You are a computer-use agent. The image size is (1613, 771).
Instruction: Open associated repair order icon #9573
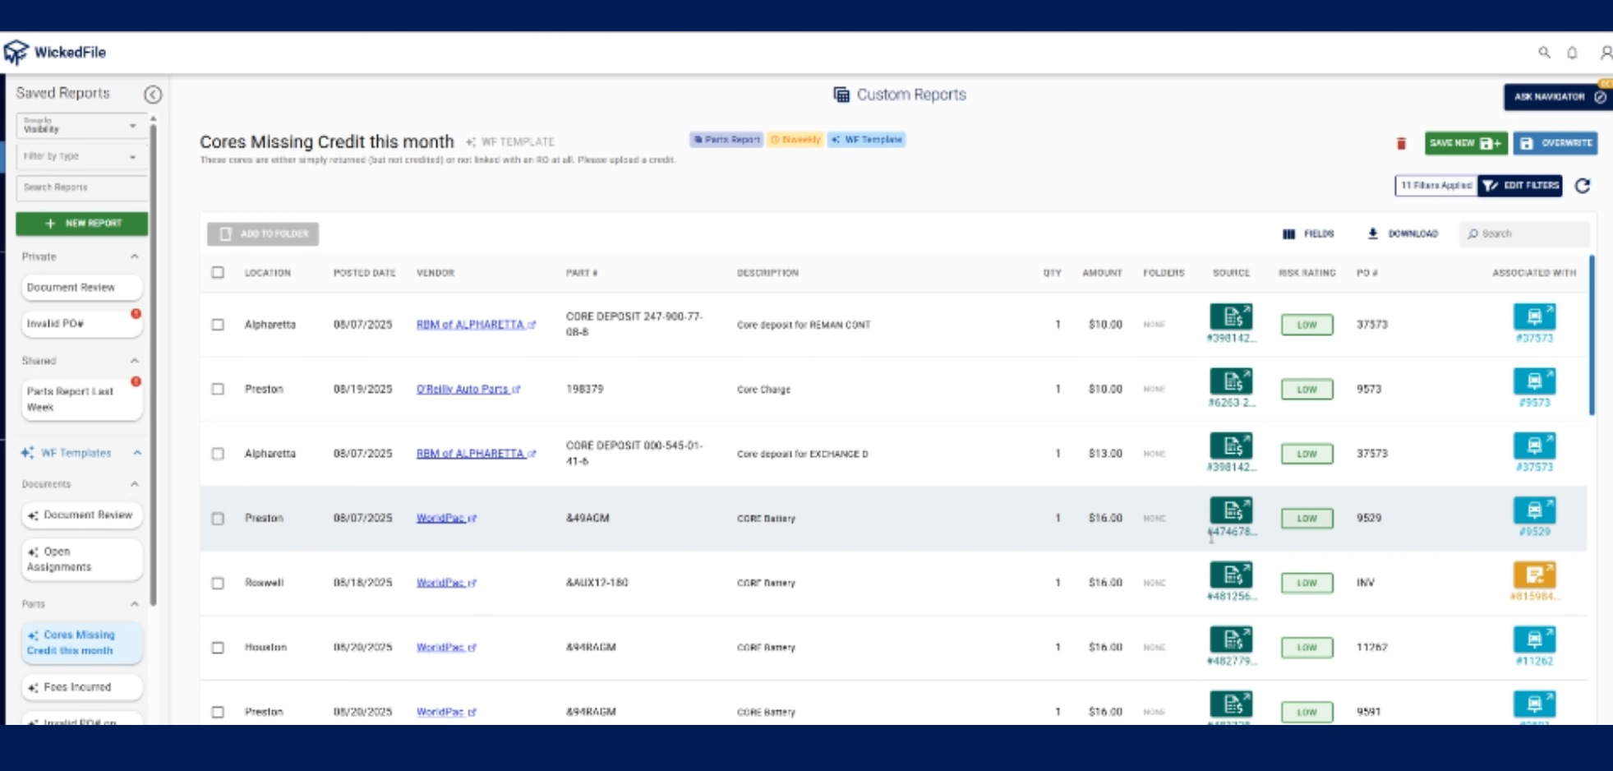tap(1534, 381)
